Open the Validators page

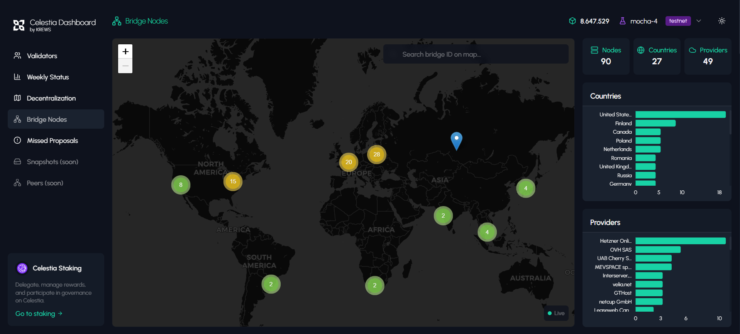coord(56,55)
